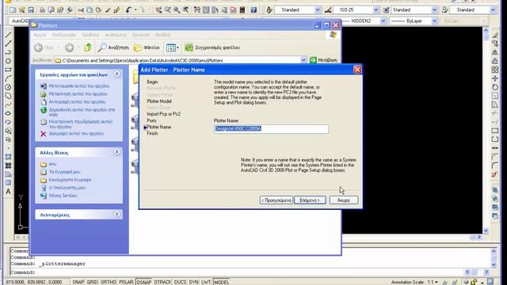Click the Επόμενο (Next) button in wizard
507x285 pixels.
coord(310,200)
